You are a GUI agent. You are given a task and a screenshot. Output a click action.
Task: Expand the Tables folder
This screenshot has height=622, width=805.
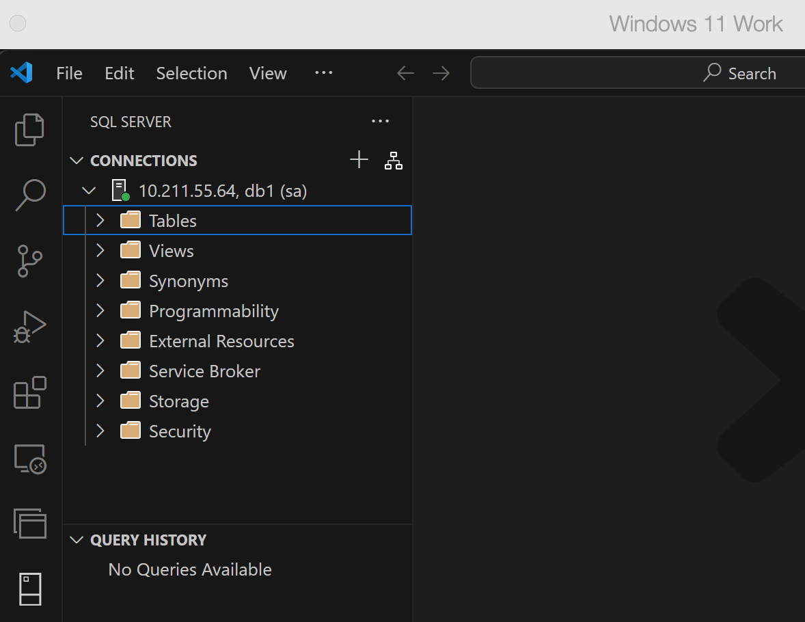100,220
